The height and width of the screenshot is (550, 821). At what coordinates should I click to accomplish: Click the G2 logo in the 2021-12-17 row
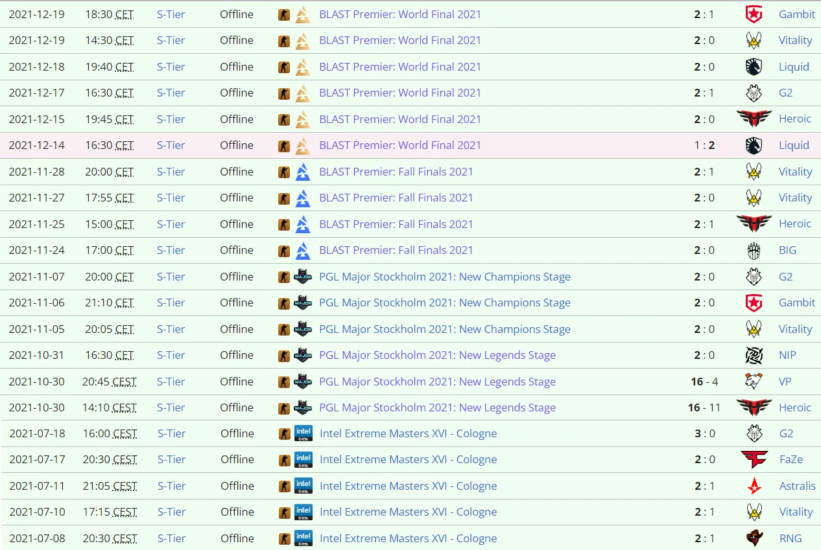754,93
